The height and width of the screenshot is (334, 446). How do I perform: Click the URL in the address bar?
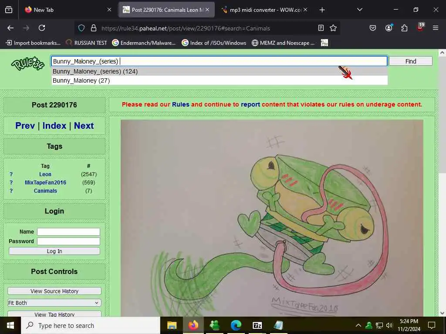point(186,28)
